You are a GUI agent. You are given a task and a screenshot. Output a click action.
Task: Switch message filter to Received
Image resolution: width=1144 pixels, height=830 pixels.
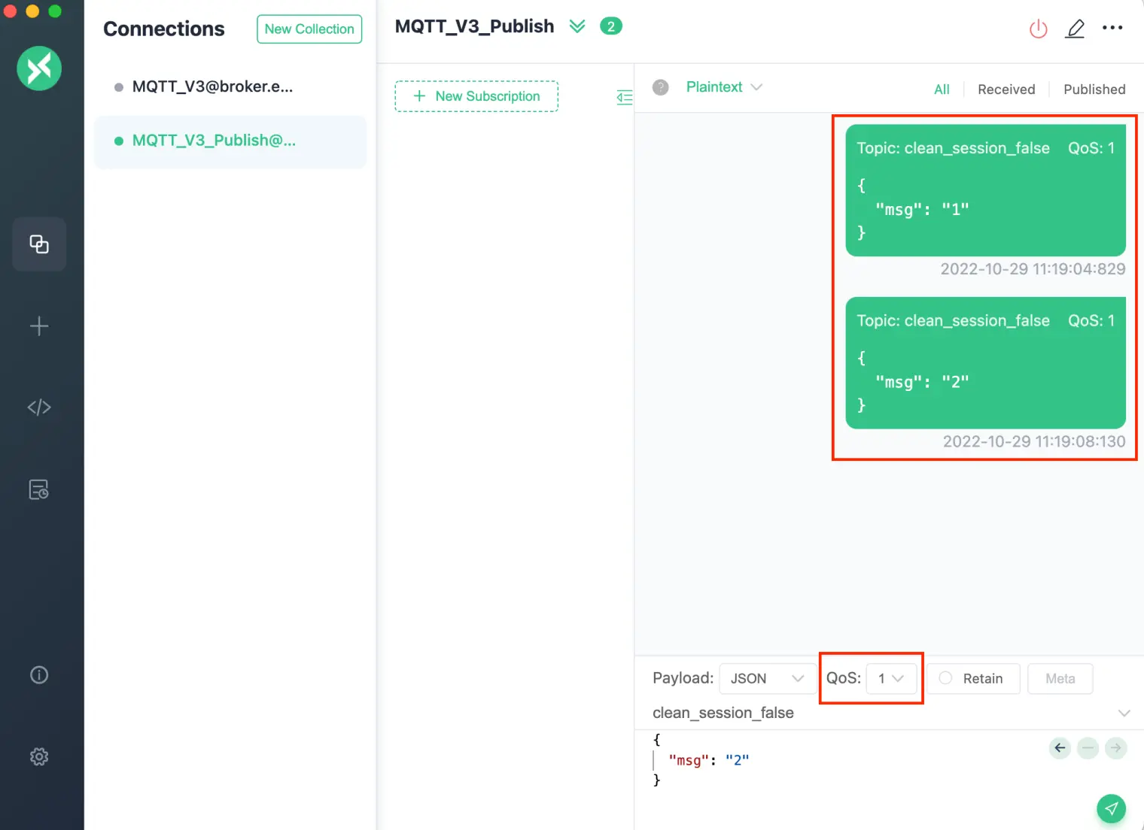[x=1006, y=89]
